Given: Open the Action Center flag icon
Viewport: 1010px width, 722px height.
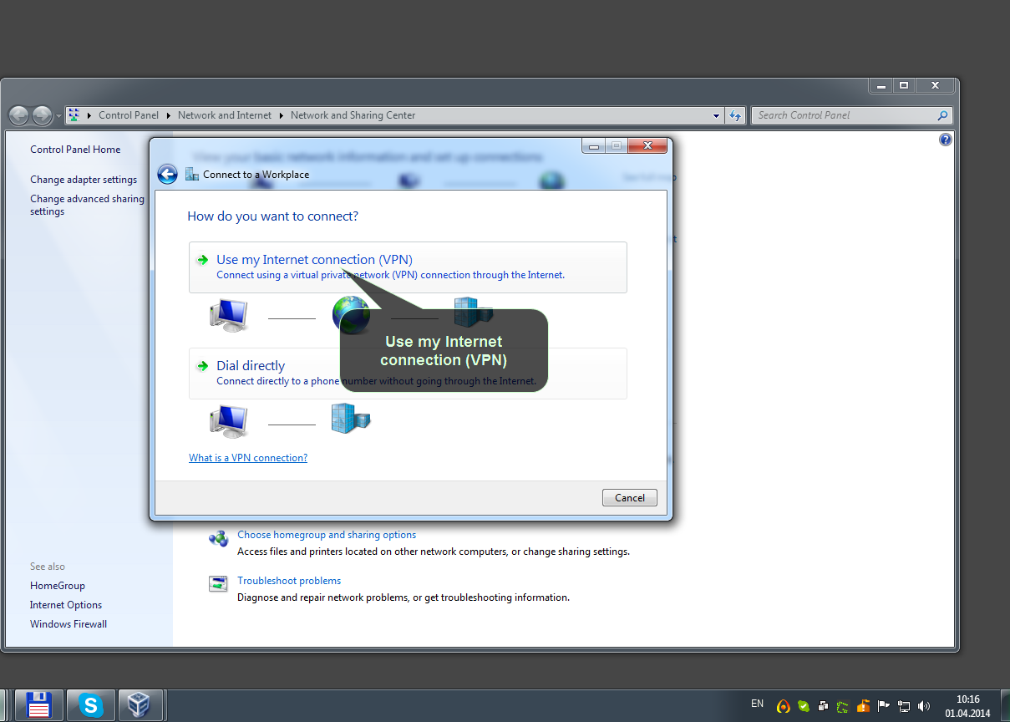Looking at the screenshot, I should [884, 706].
